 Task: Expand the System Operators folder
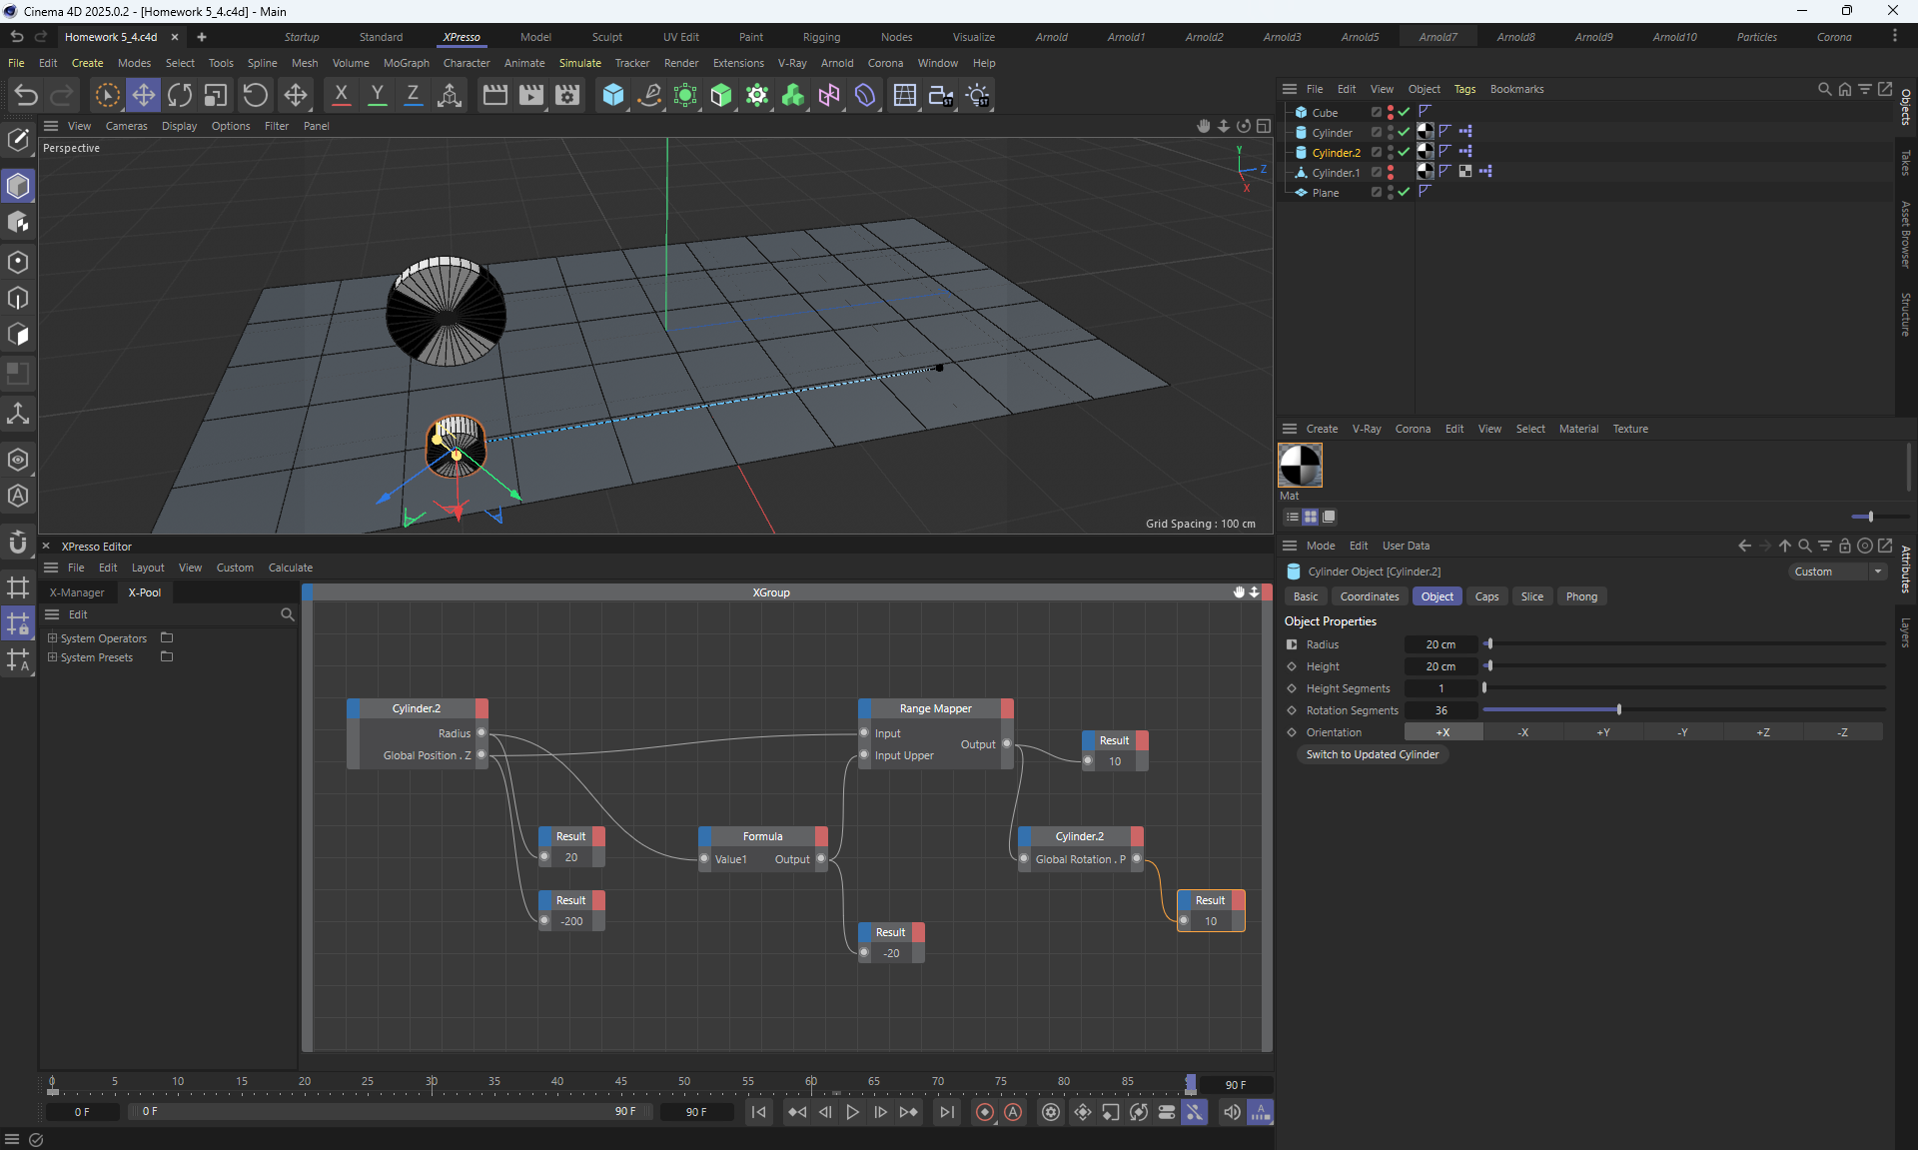[53, 638]
